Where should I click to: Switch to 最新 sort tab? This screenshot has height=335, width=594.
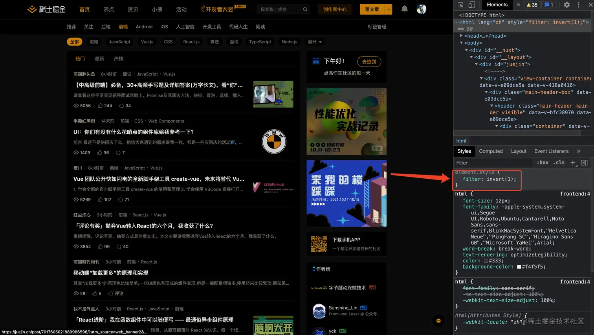(x=99, y=59)
